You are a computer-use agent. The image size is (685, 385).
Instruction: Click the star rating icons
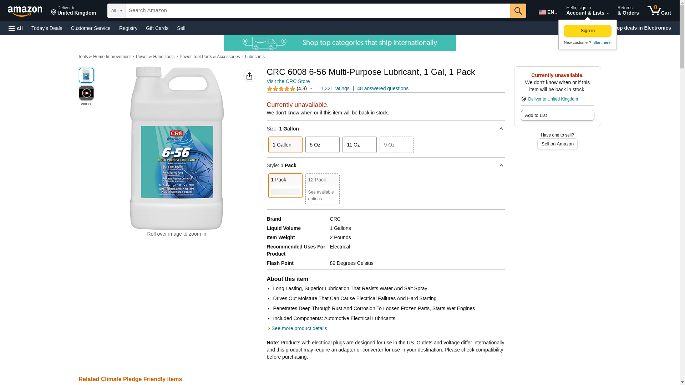click(x=281, y=89)
